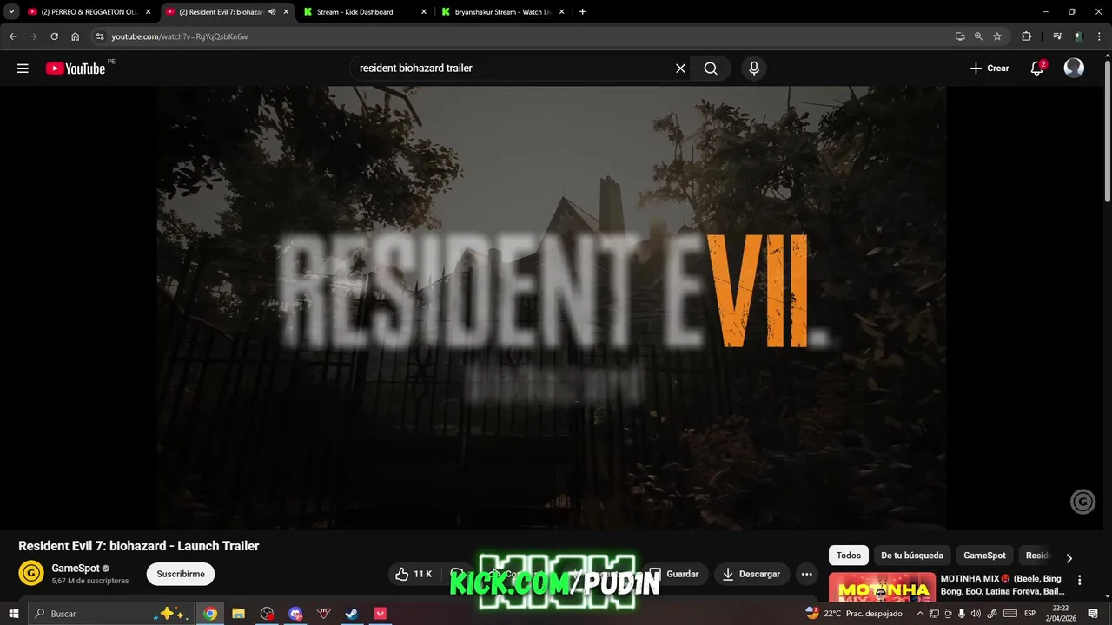Viewport: 1112px width, 625px height.
Task: Open Chrome profile avatar
Action: [1078, 36]
